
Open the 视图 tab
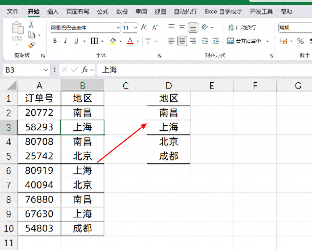click(x=160, y=11)
